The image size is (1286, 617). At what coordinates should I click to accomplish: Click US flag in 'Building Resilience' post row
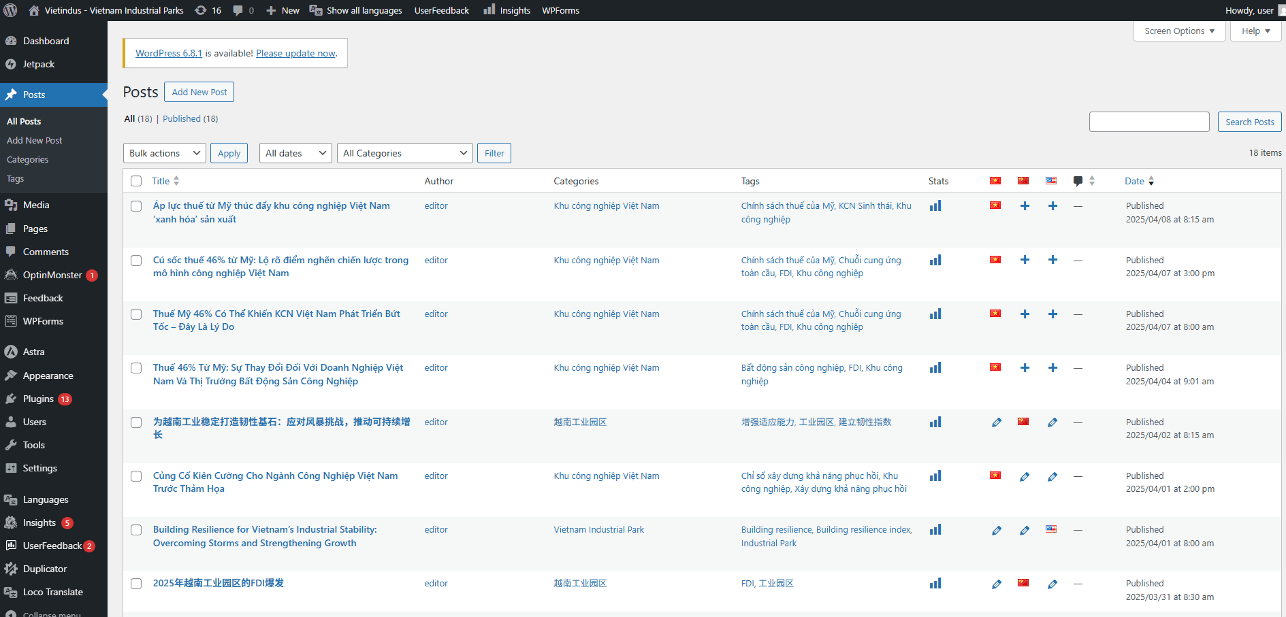(x=1051, y=529)
